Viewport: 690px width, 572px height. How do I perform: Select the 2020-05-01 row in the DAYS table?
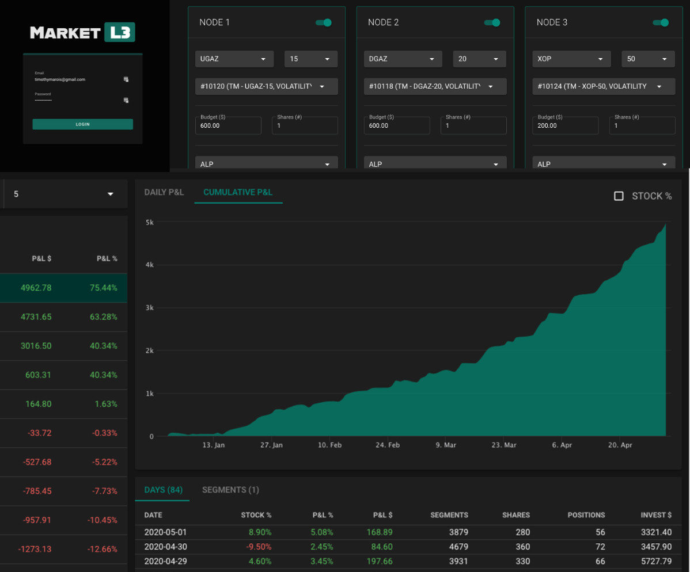click(346, 532)
